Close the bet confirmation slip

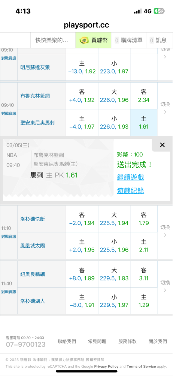pos(162,145)
